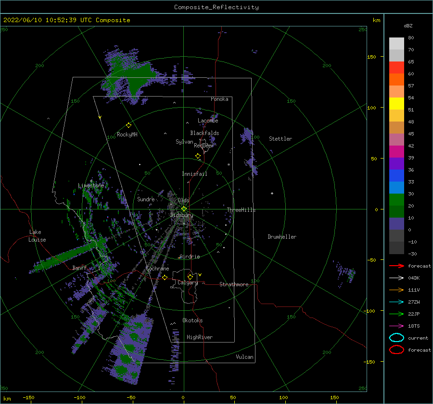Click the ThreeHills label
The width and height of the screenshot is (433, 404).
[241, 210]
